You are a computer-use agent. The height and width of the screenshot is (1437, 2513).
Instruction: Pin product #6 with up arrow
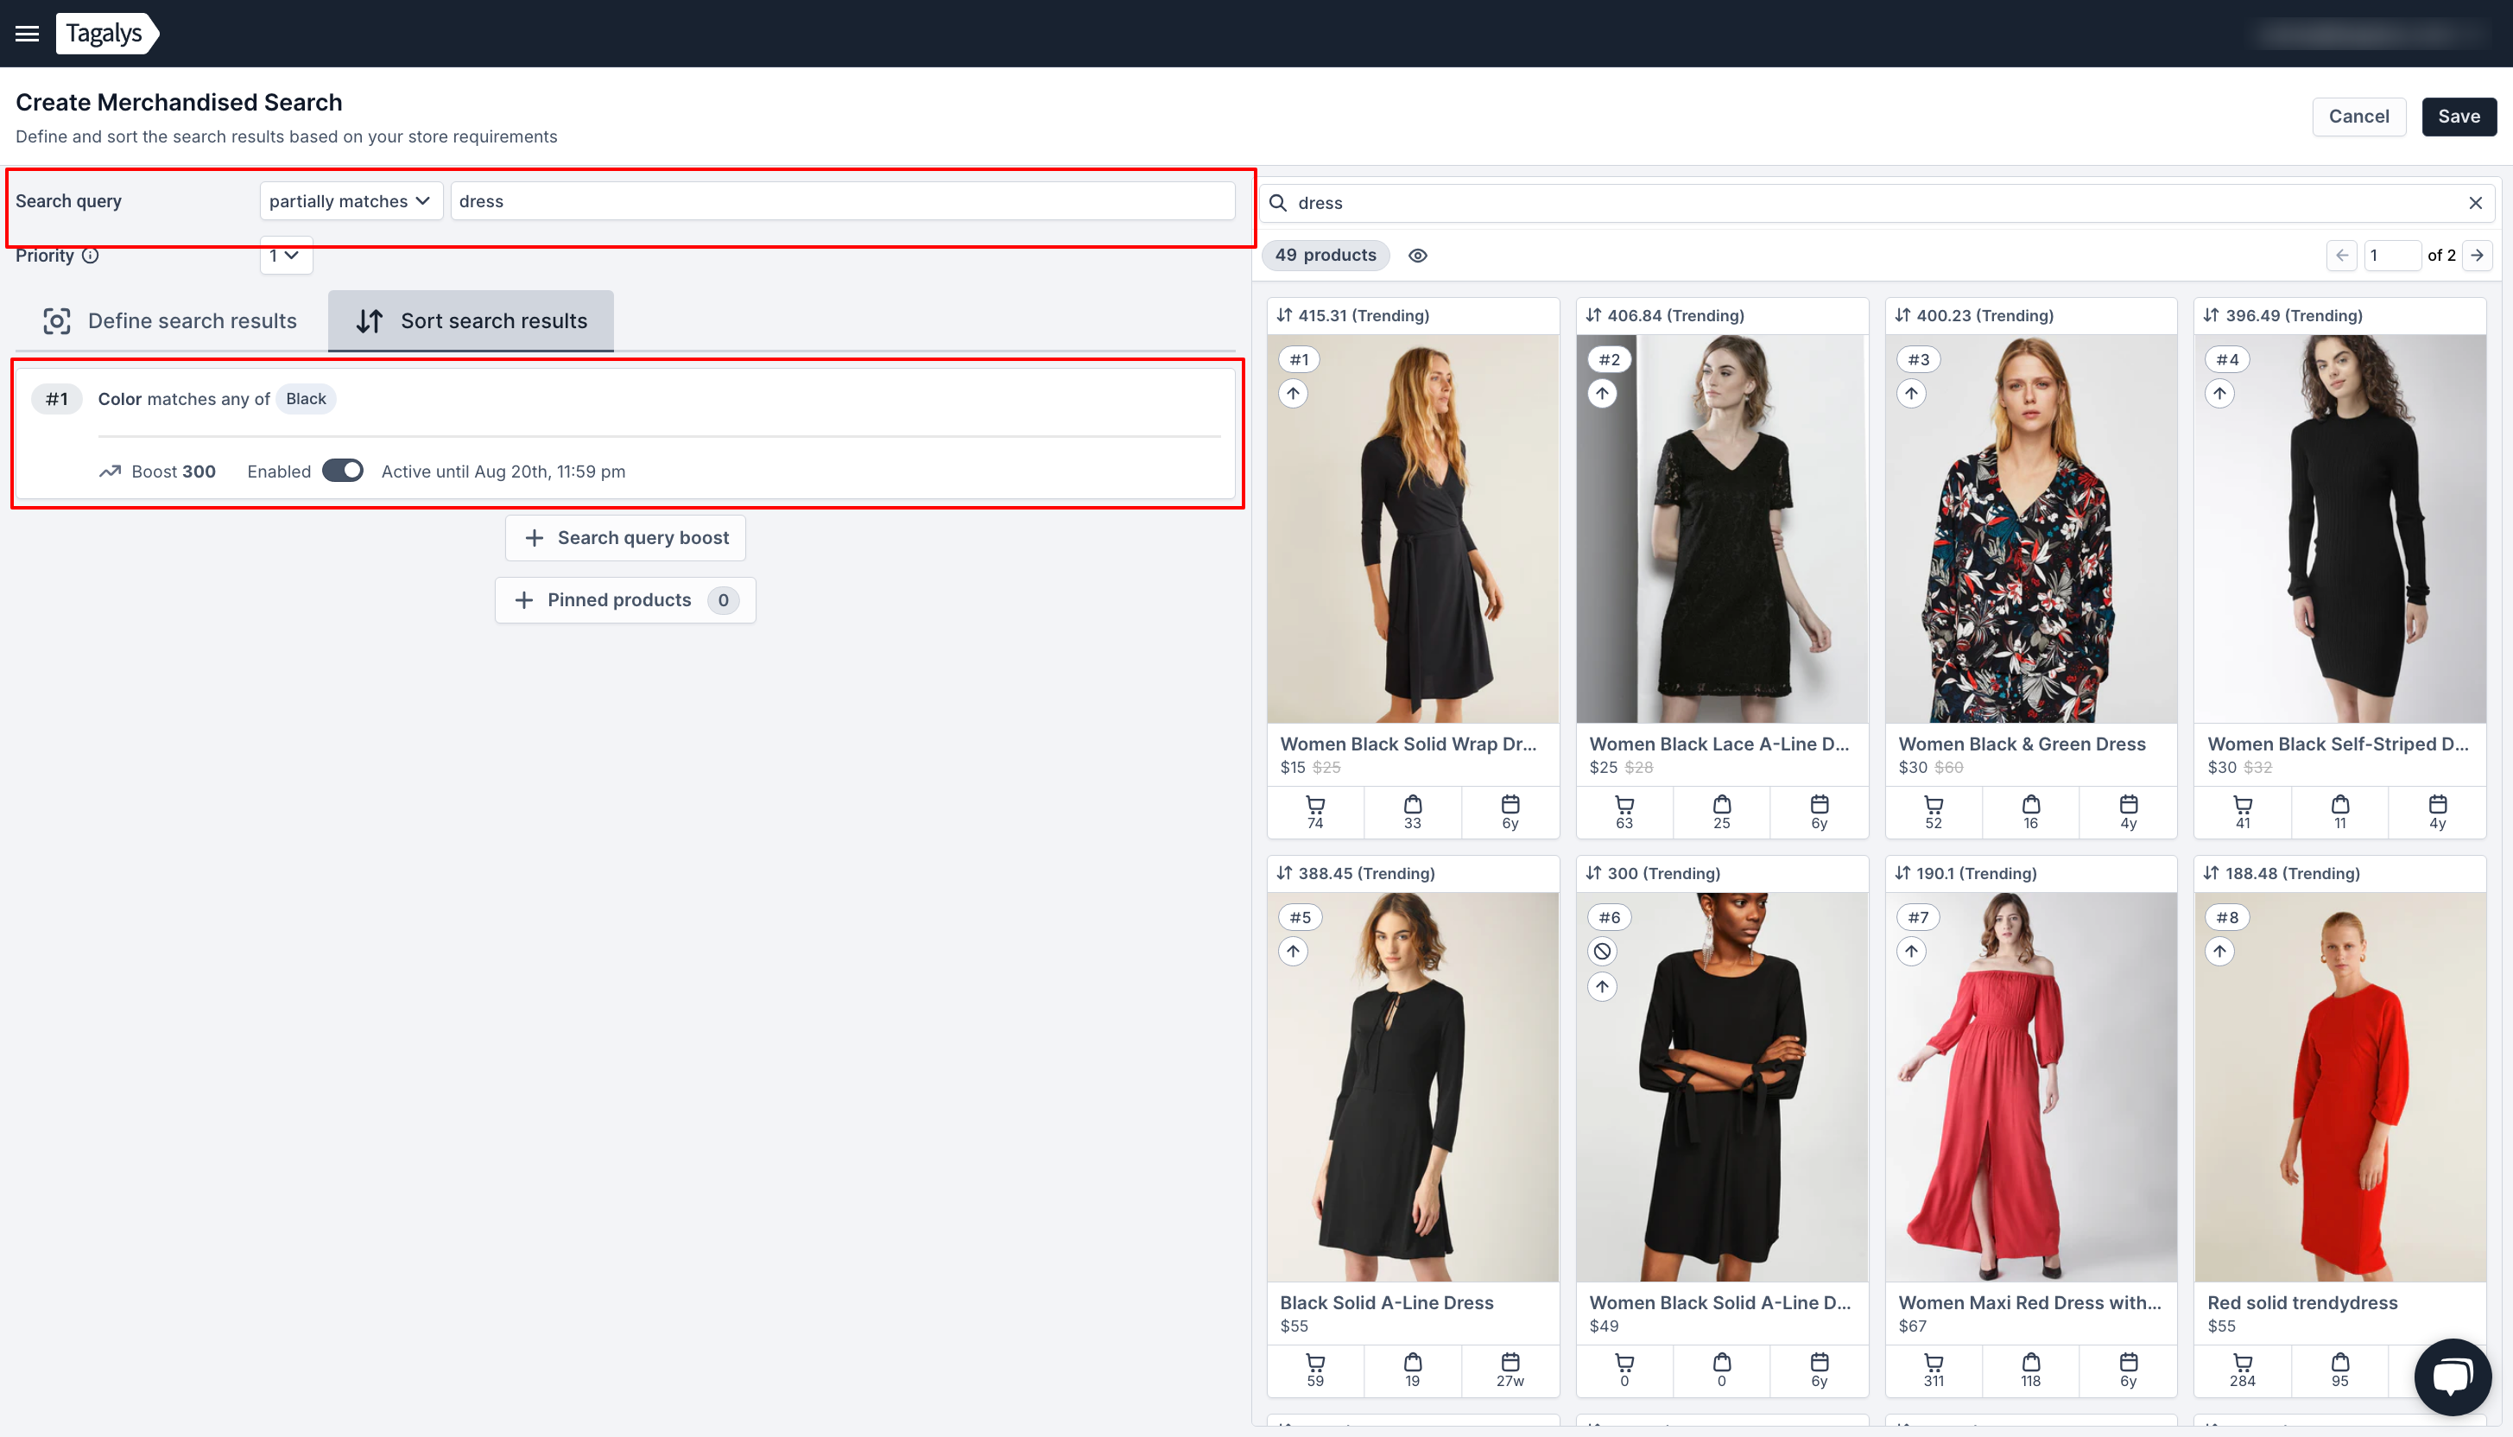point(1602,986)
